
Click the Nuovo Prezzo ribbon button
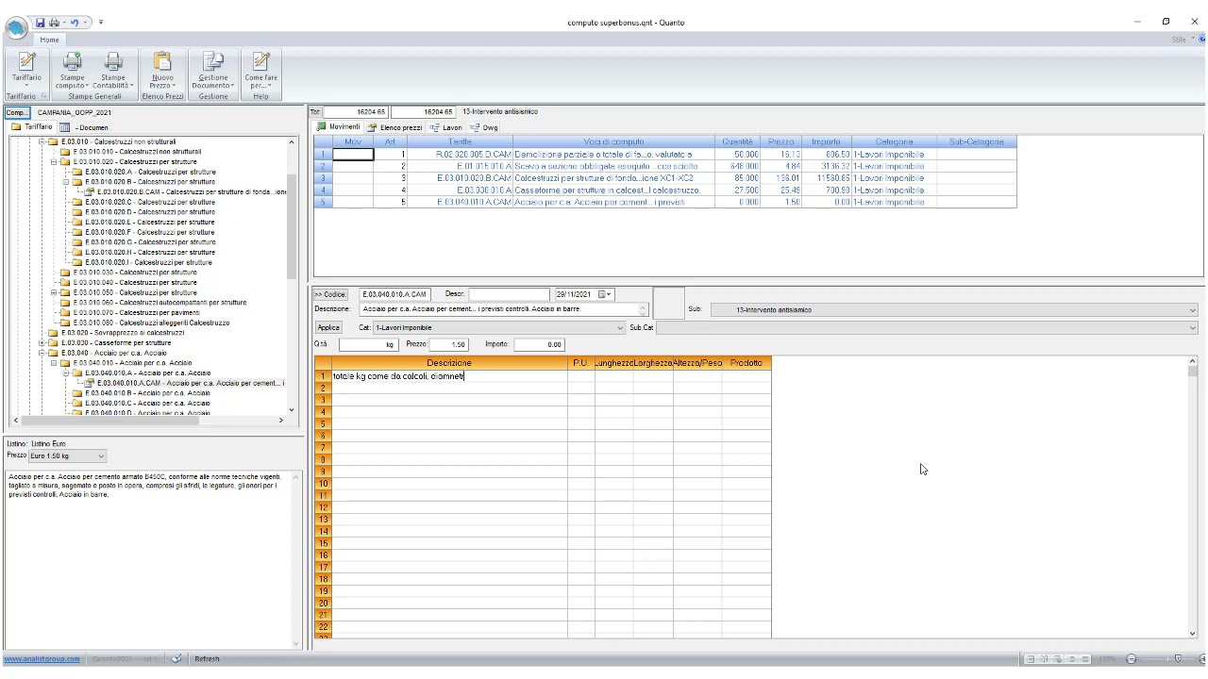162,70
